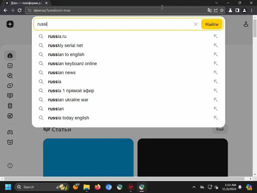Select suggestion russian ukraine war
Image resolution: width=257 pixels, height=193 pixels.
point(128,100)
